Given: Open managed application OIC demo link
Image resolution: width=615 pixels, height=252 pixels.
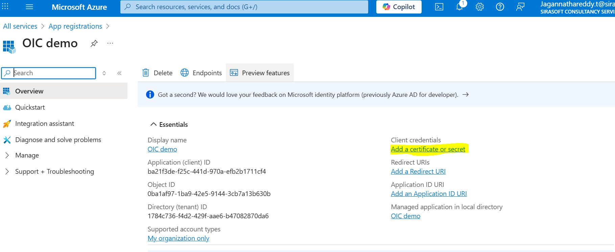Looking at the screenshot, I should pos(406,216).
